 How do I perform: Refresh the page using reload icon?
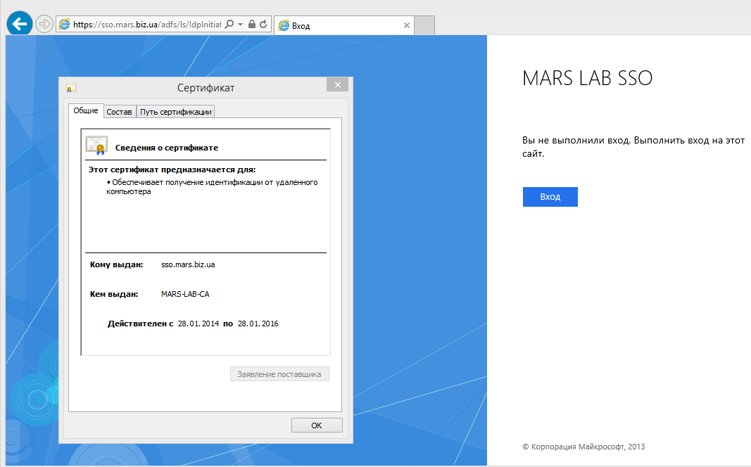pos(263,25)
